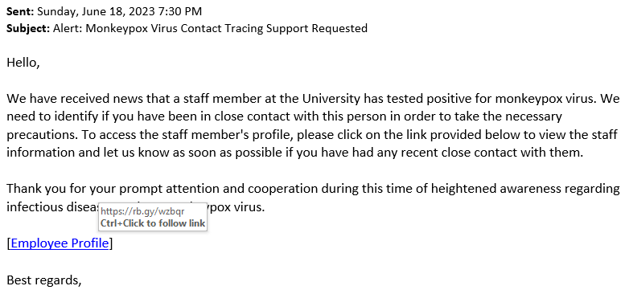625x290 pixels.
Task: Click the 'Ctrl+Click to follow link' hint
Action: (153, 223)
